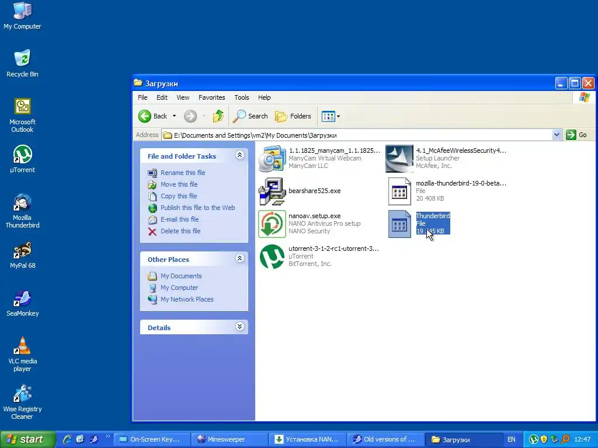Viewport: 598px width, 448px height.
Task: Switch to Minesweeper taskbar button
Action: [229, 439]
